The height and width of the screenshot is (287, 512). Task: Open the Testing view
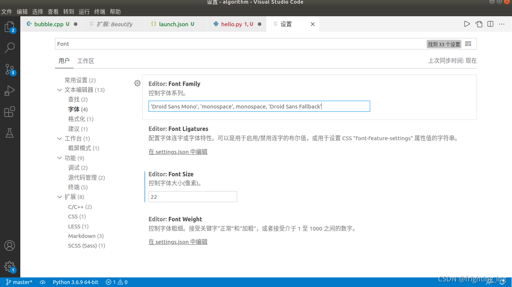point(10,133)
